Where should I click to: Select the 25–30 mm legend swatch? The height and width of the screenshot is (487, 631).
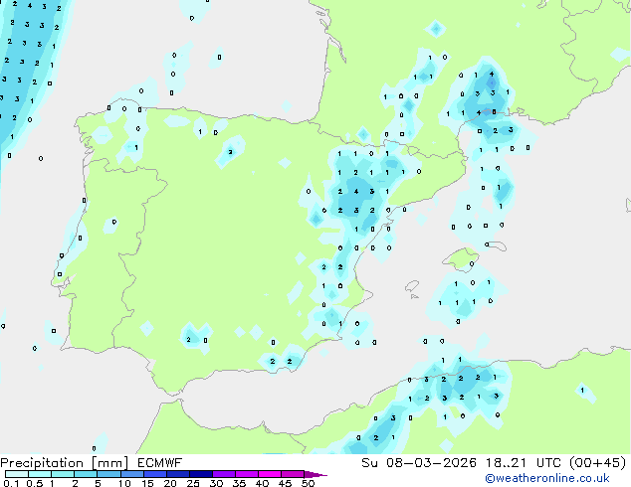point(201,474)
